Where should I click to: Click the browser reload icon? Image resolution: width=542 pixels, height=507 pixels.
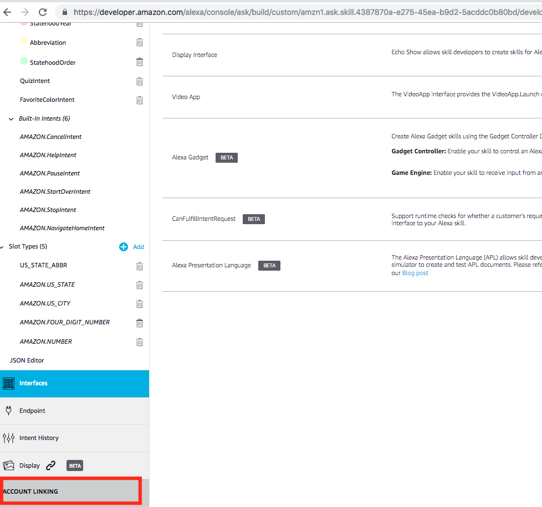pos(43,12)
